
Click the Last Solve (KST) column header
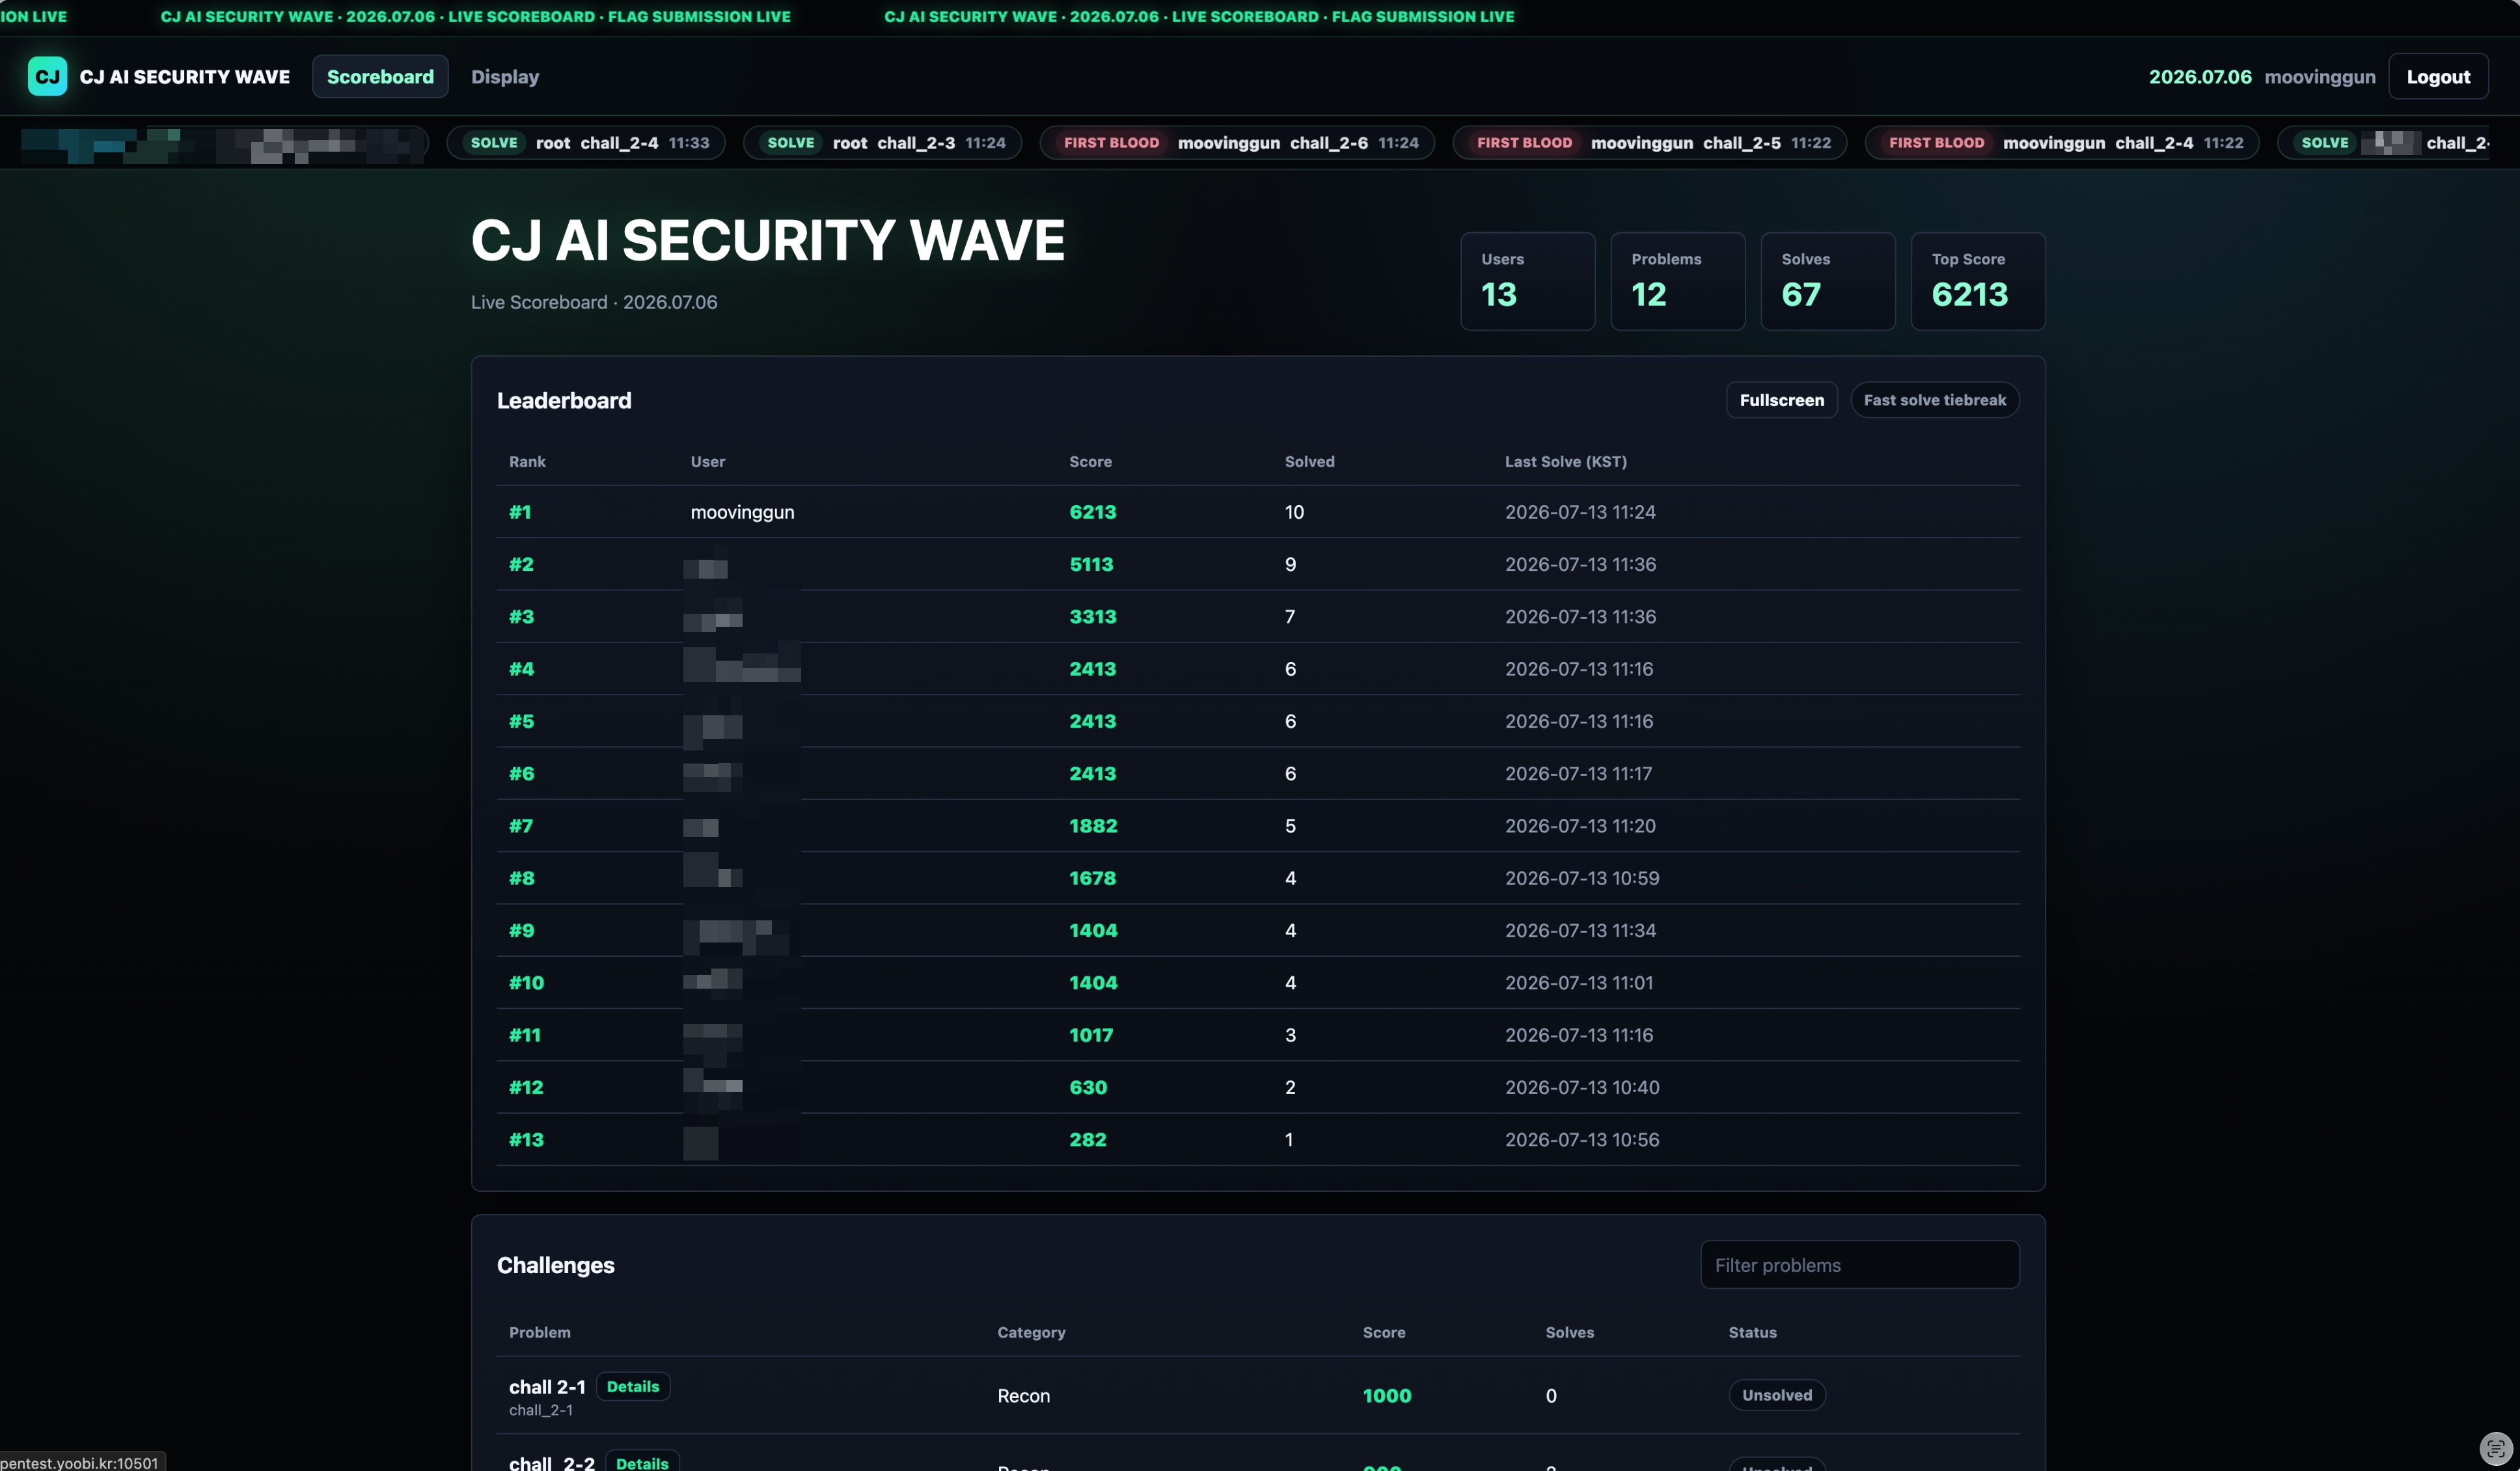(x=1566, y=461)
